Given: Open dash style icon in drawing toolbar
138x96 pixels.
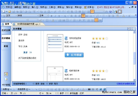Looking at the screenshot, I should point(93,89).
